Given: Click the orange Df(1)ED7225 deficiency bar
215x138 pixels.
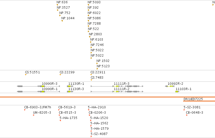Looking at the screenshot, I should point(199,101).
